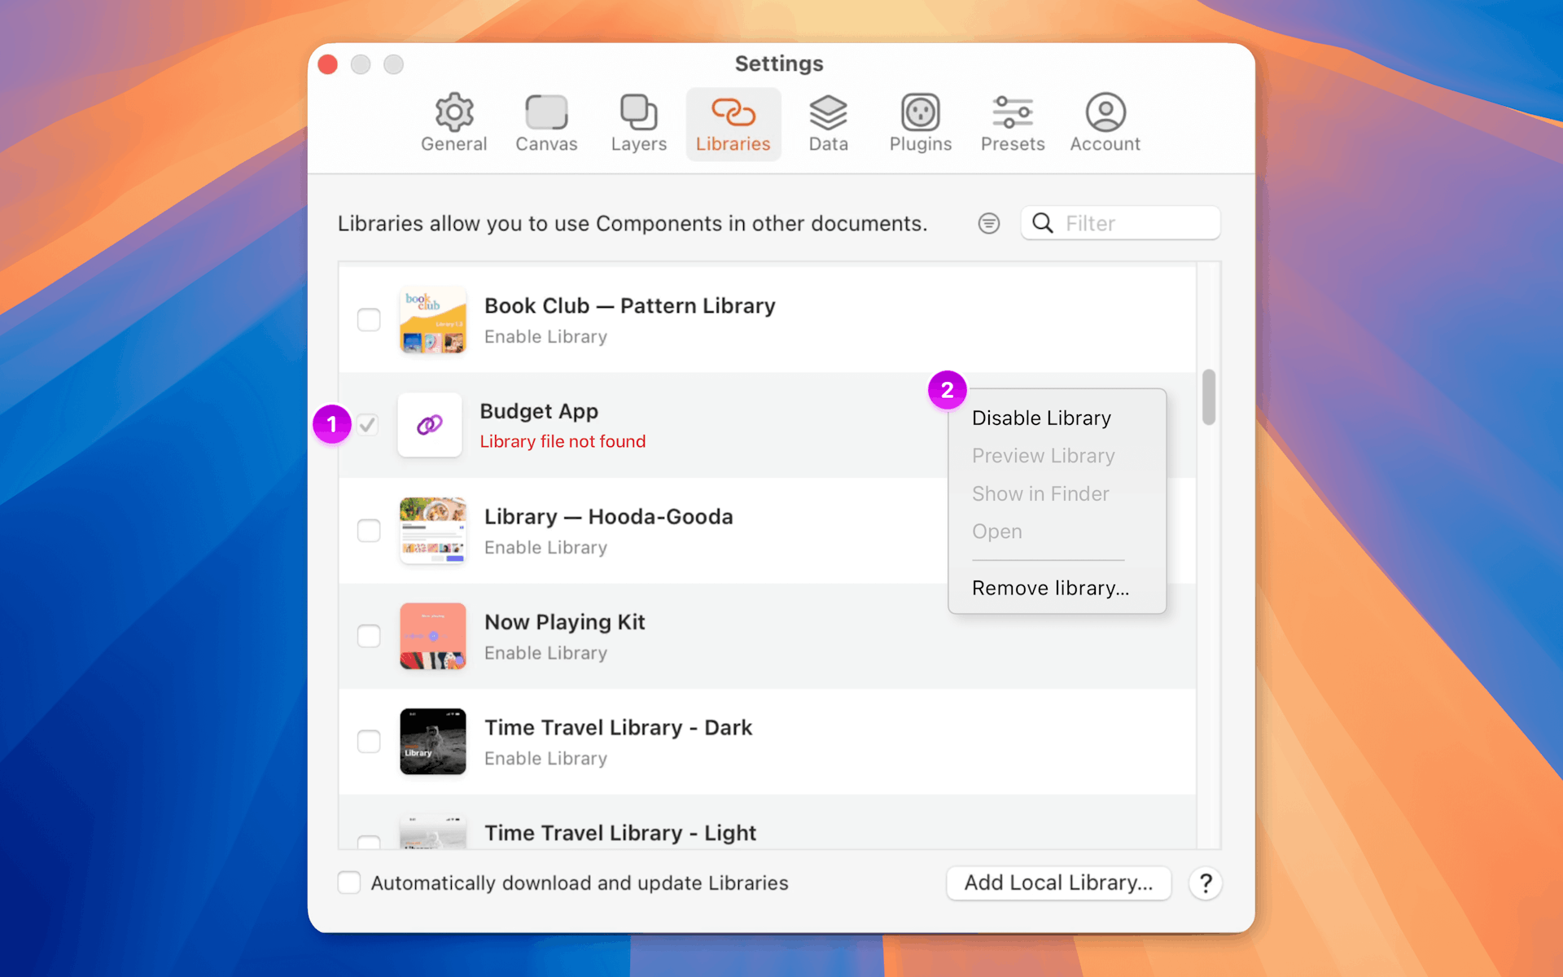This screenshot has height=977, width=1563.
Task: Open the Presets preferences
Action: 1012,122
